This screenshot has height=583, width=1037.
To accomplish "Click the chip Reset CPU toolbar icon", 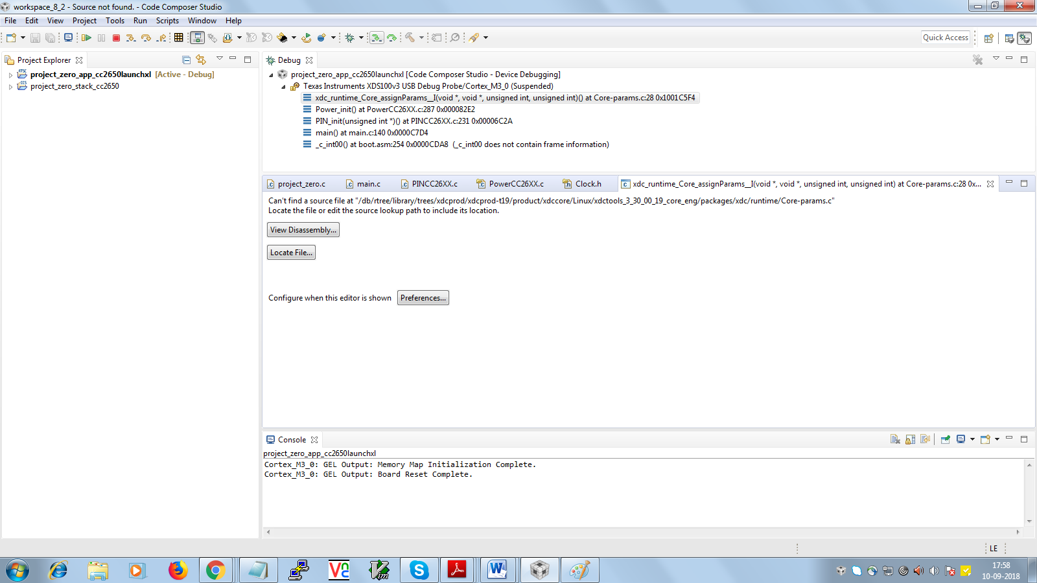I will (x=282, y=38).
